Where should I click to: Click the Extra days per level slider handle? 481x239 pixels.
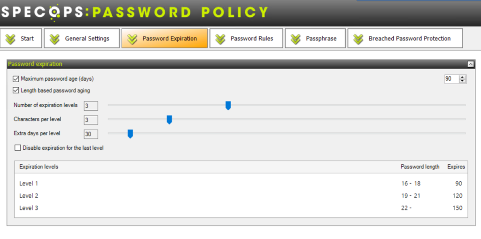(130, 134)
